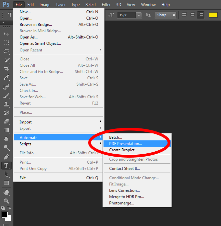This screenshot has width=221, height=226.
Task: Click the Photoshop Ps logo
Action: 6,4
